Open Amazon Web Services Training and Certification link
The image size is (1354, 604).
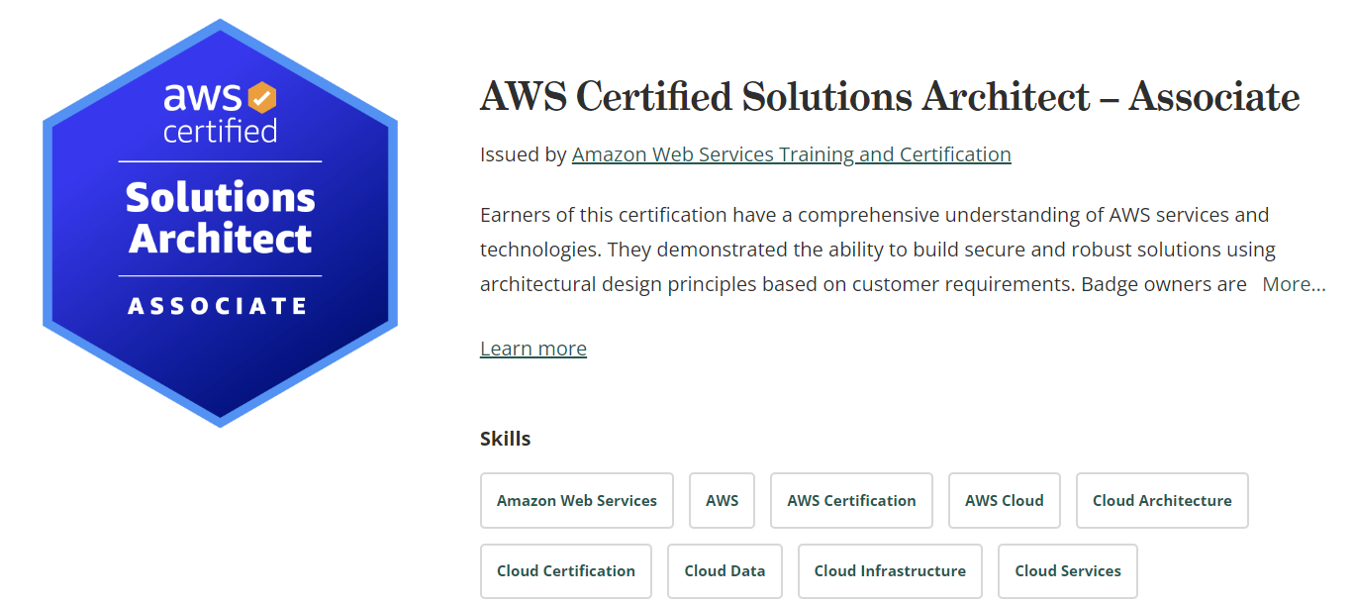pos(792,154)
